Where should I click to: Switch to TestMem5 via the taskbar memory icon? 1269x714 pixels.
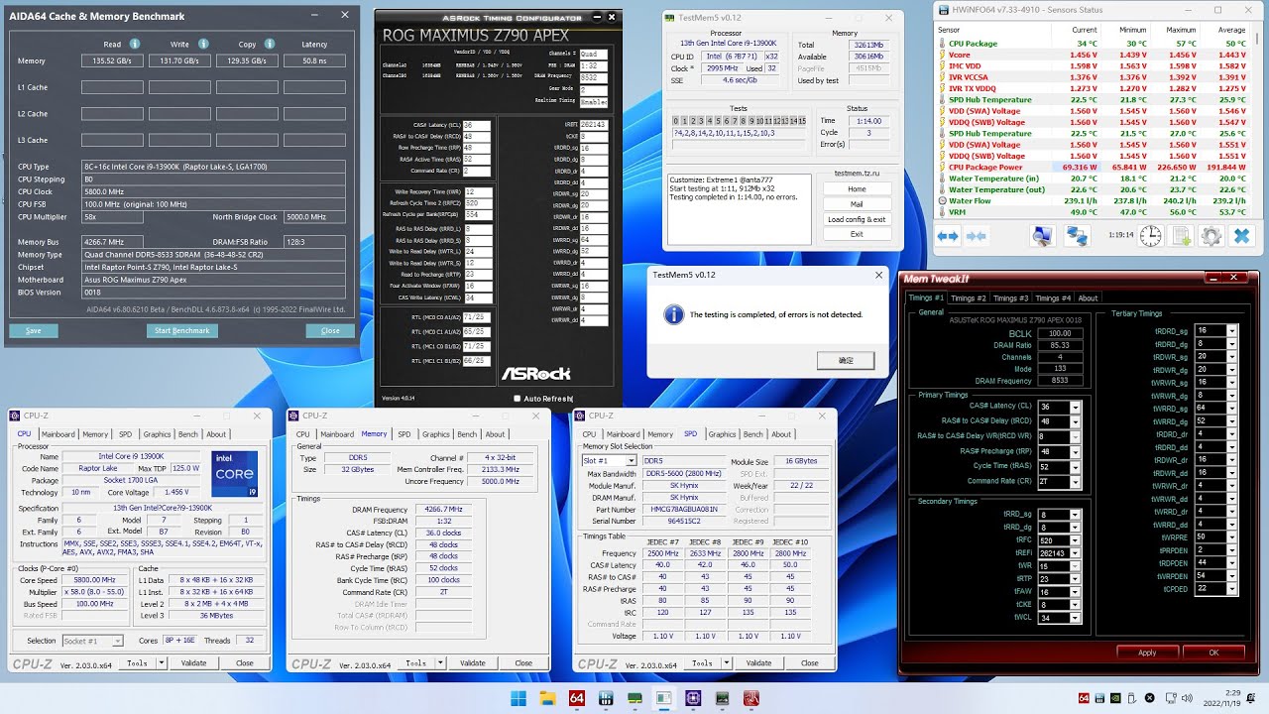click(x=634, y=698)
